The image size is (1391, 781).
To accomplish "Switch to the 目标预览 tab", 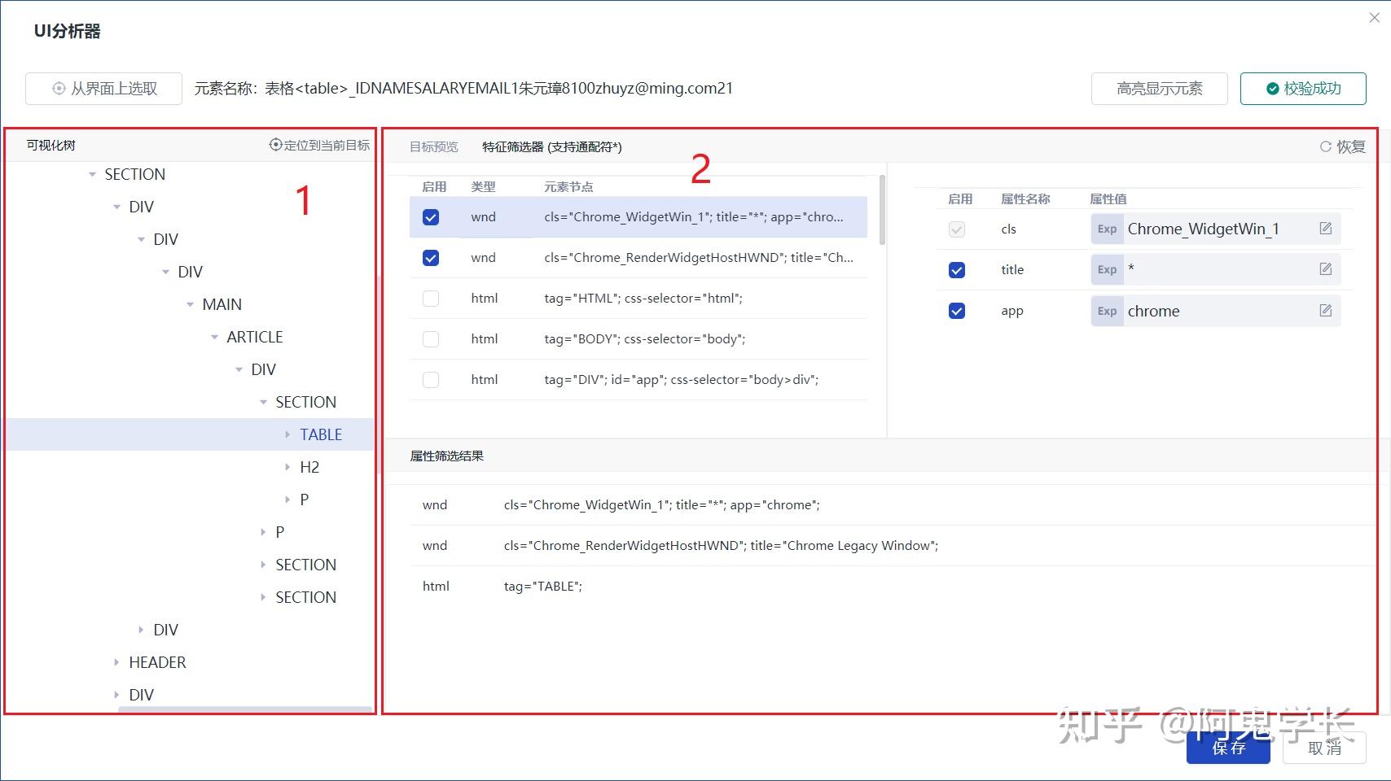I will [432, 147].
